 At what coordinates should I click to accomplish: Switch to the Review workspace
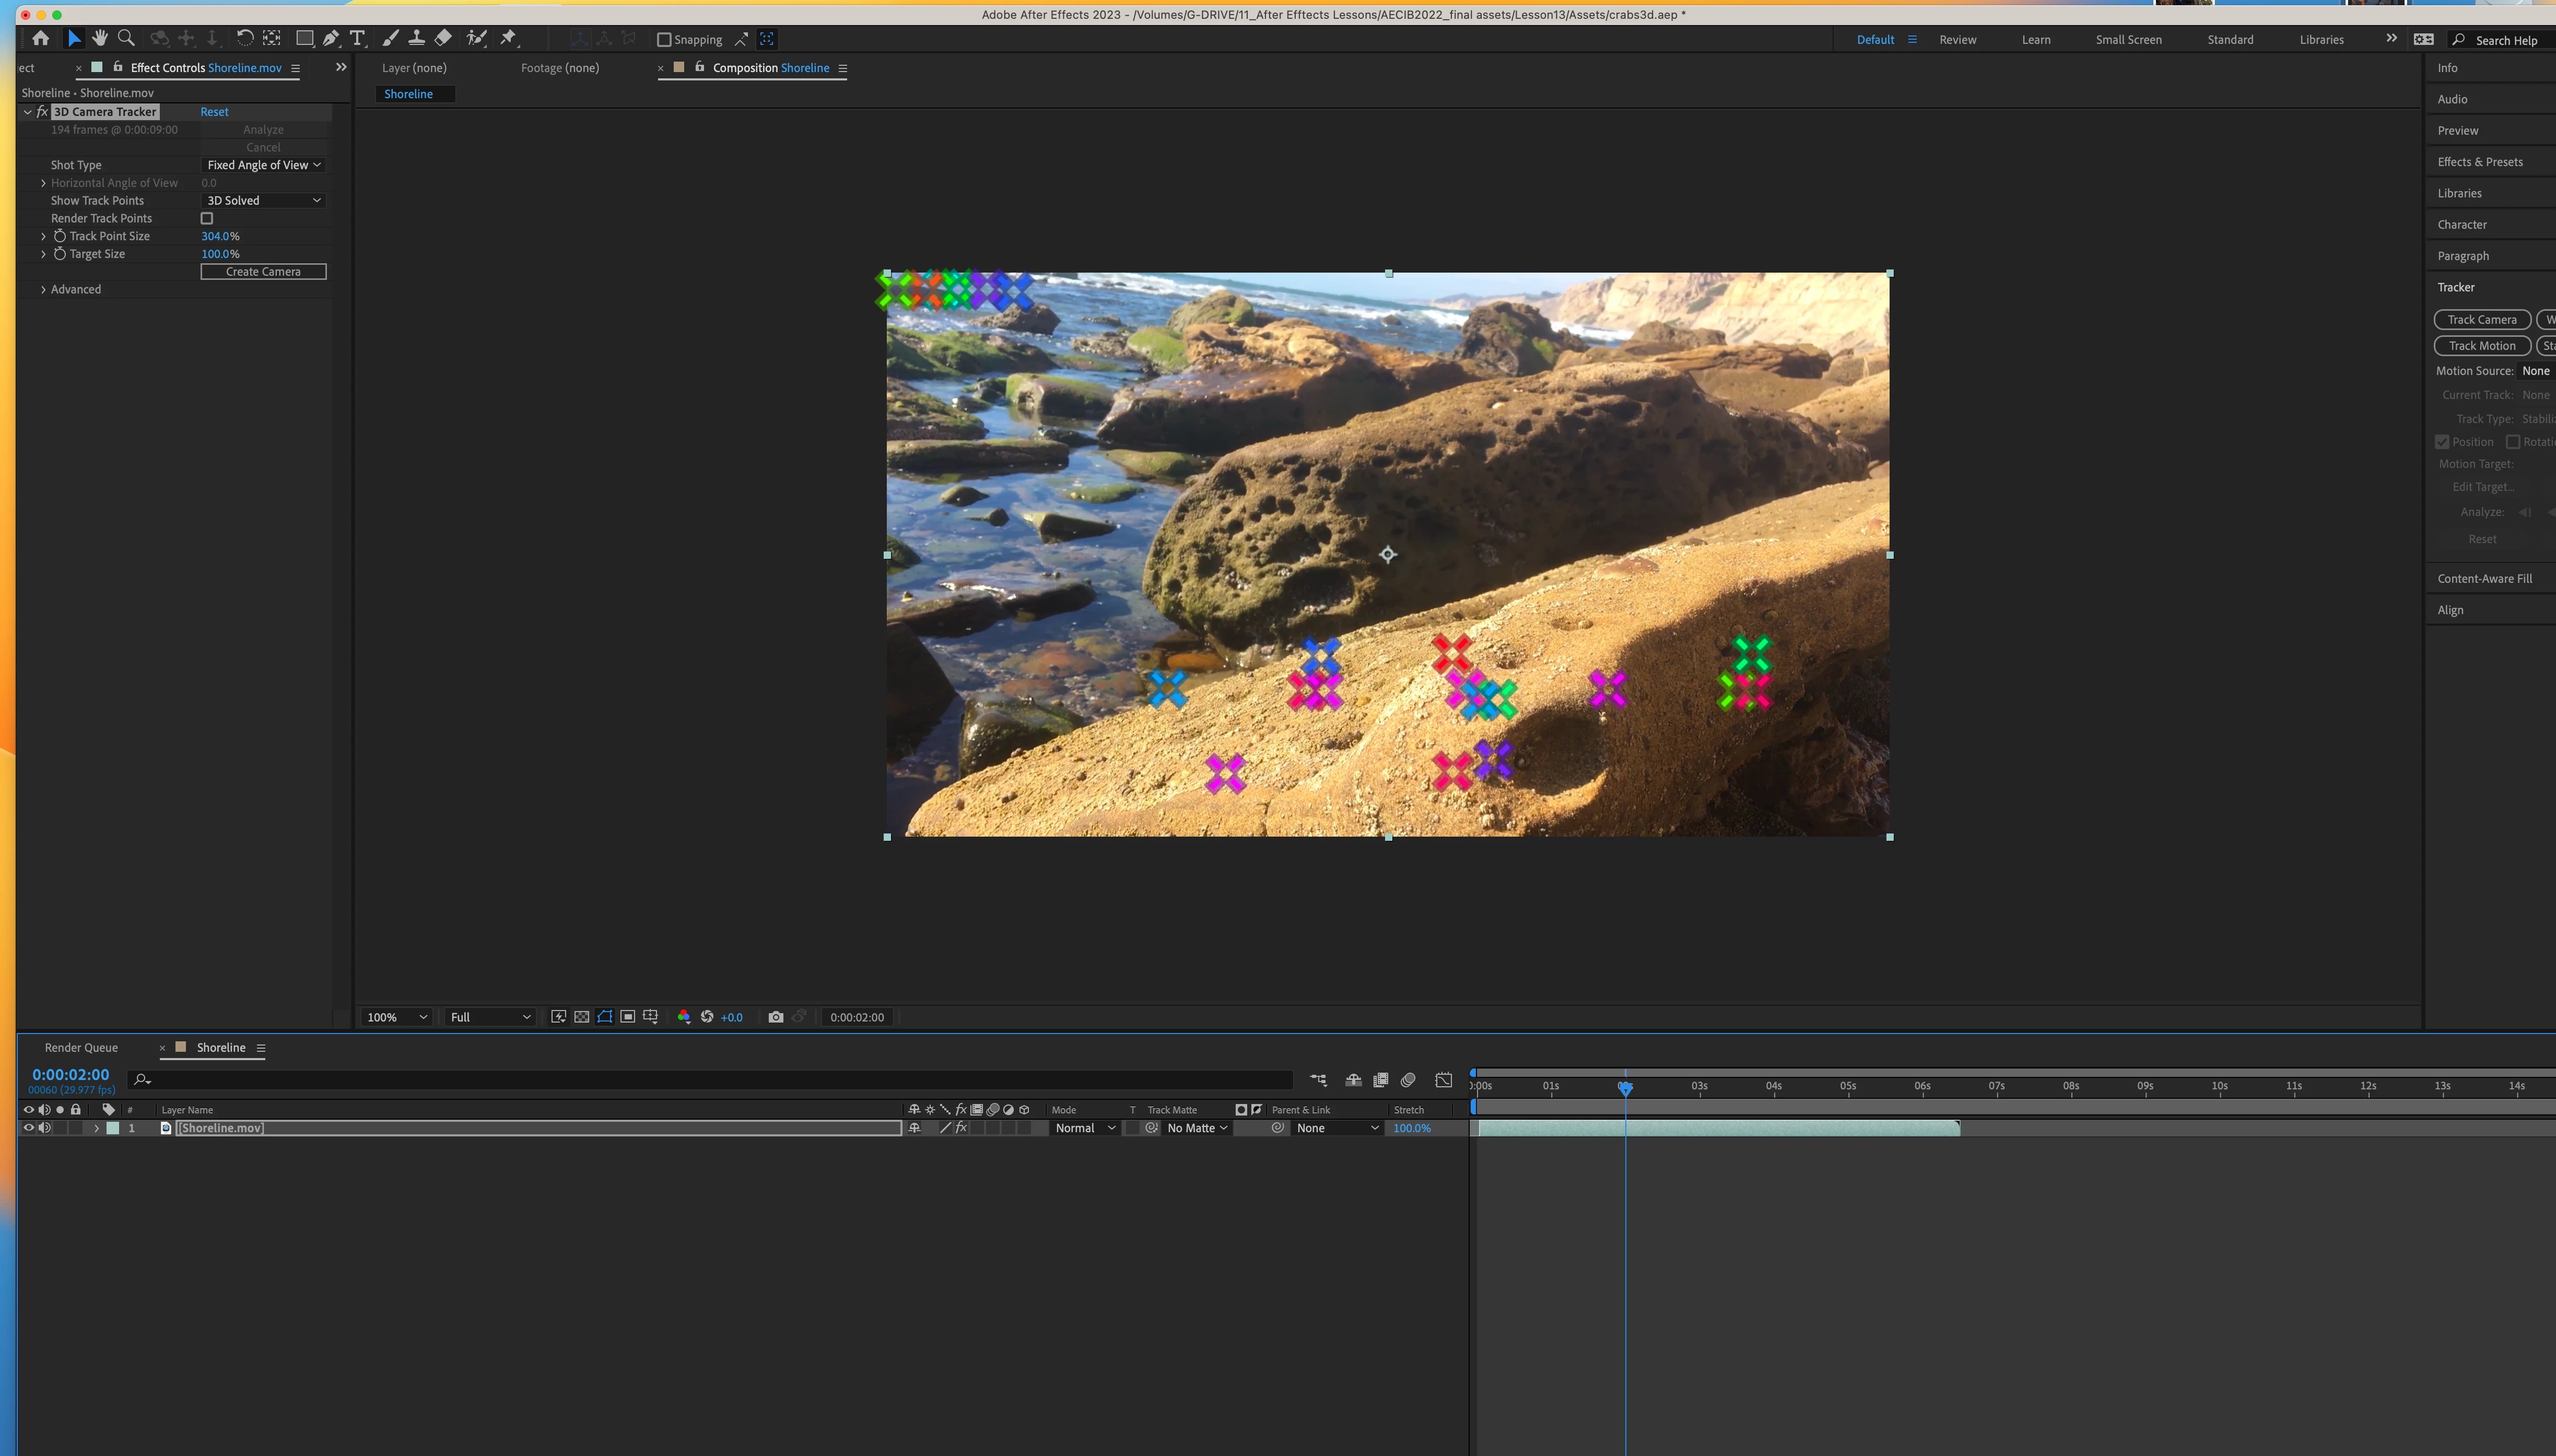[x=1957, y=40]
